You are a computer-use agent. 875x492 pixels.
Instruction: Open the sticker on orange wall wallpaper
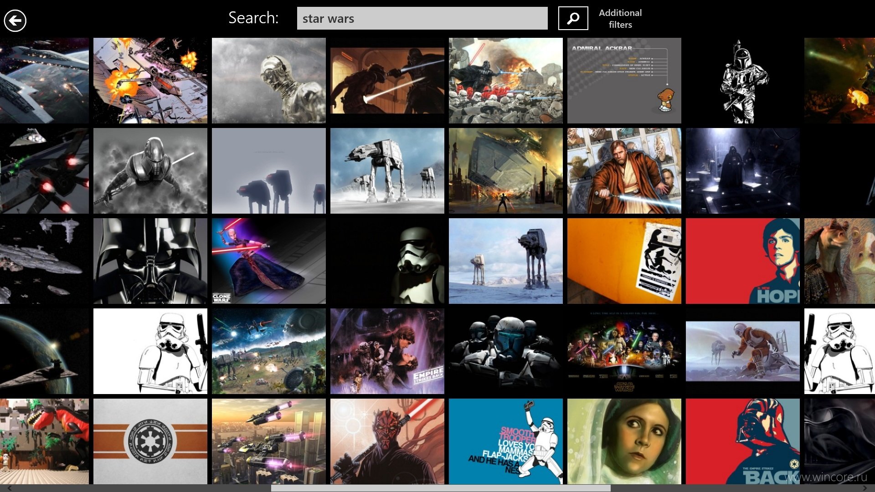point(624,261)
